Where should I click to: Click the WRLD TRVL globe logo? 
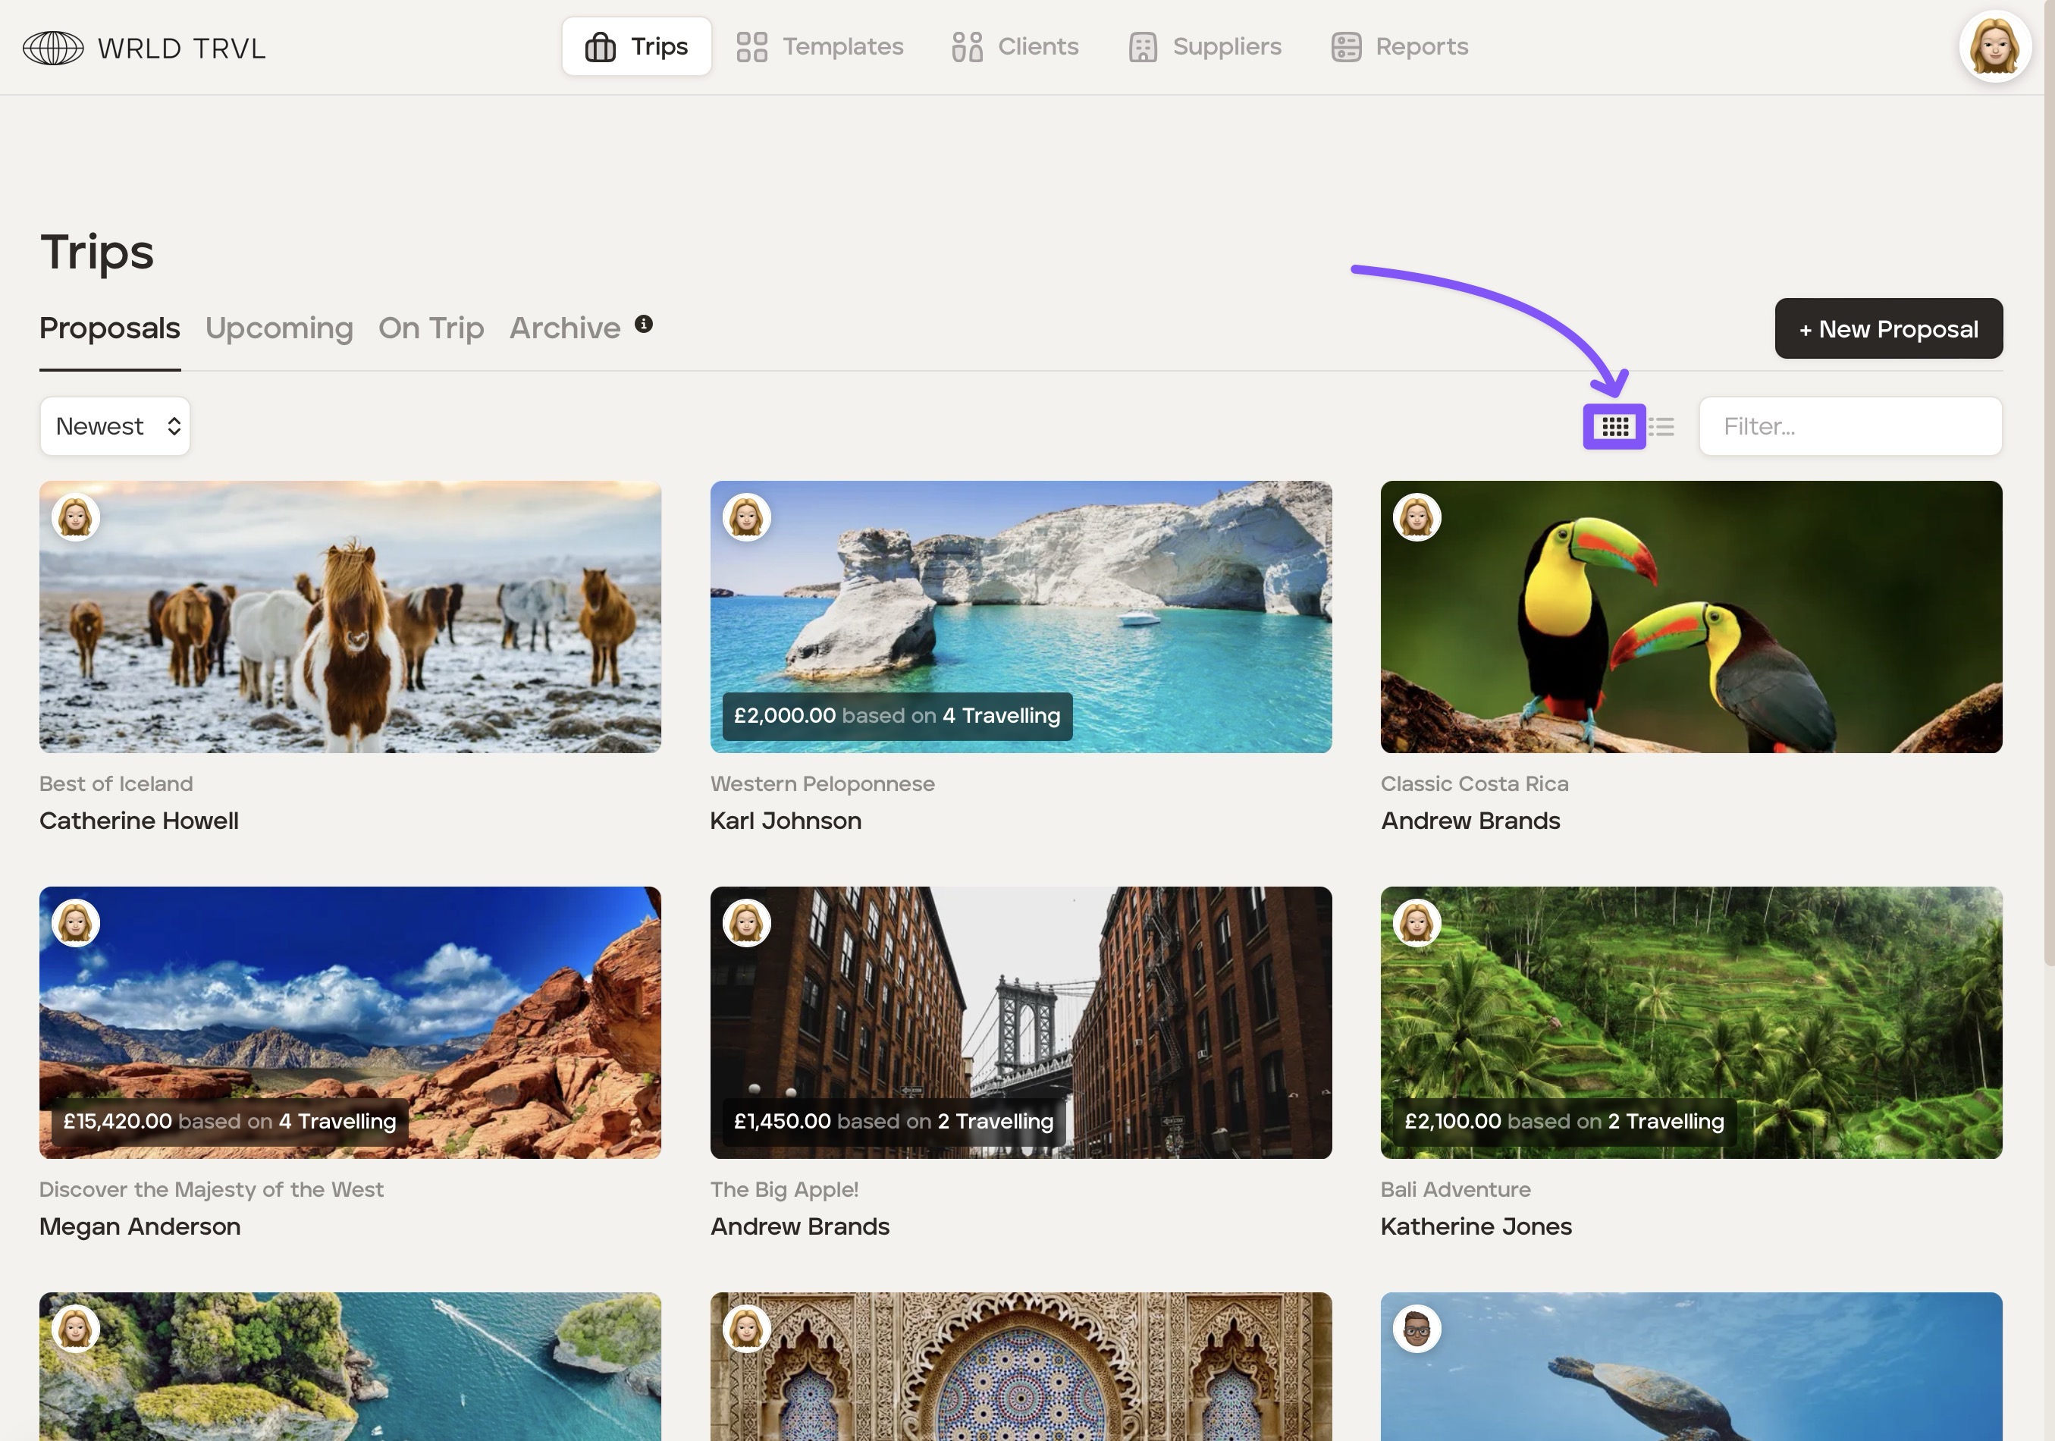click(54, 48)
